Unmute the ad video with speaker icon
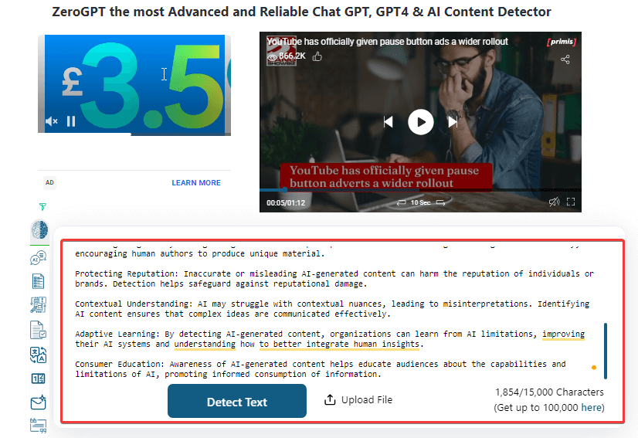 click(x=52, y=121)
